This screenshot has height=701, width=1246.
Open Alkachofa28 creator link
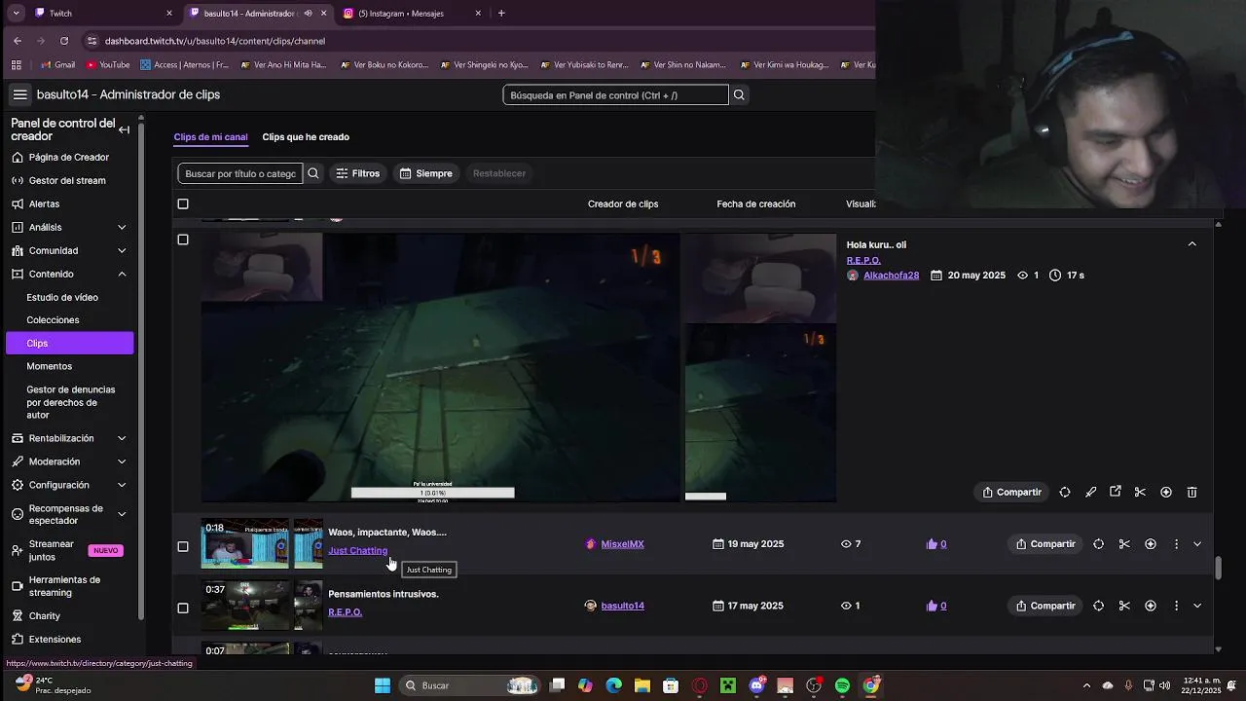(x=891, y=276)
